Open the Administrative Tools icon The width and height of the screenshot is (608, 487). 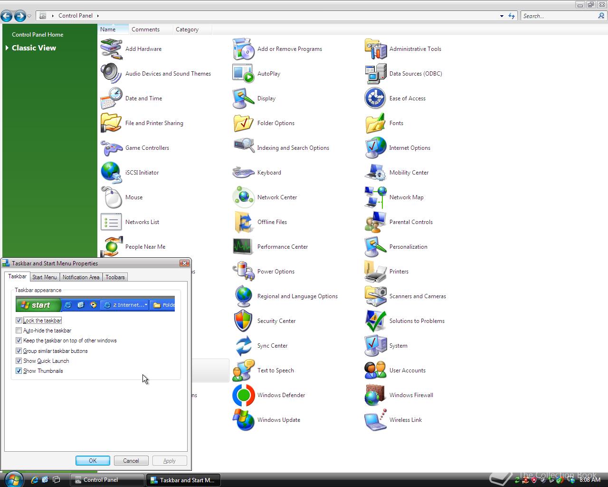[376, 49]
